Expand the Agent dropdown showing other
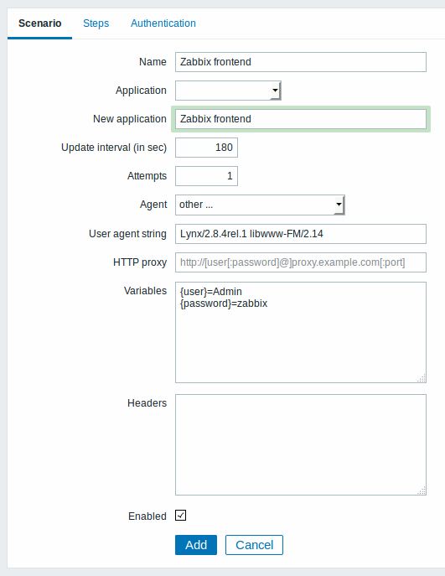Image resolution: width=445 pixels, height=576 pixels. (x=260, y=205)
